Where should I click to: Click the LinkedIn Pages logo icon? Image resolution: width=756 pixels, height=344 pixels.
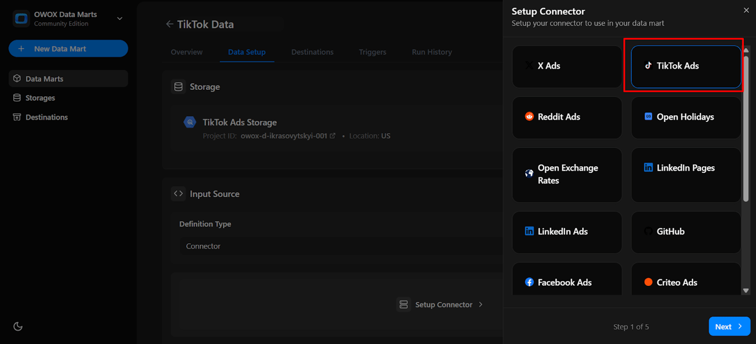[648, 167]
